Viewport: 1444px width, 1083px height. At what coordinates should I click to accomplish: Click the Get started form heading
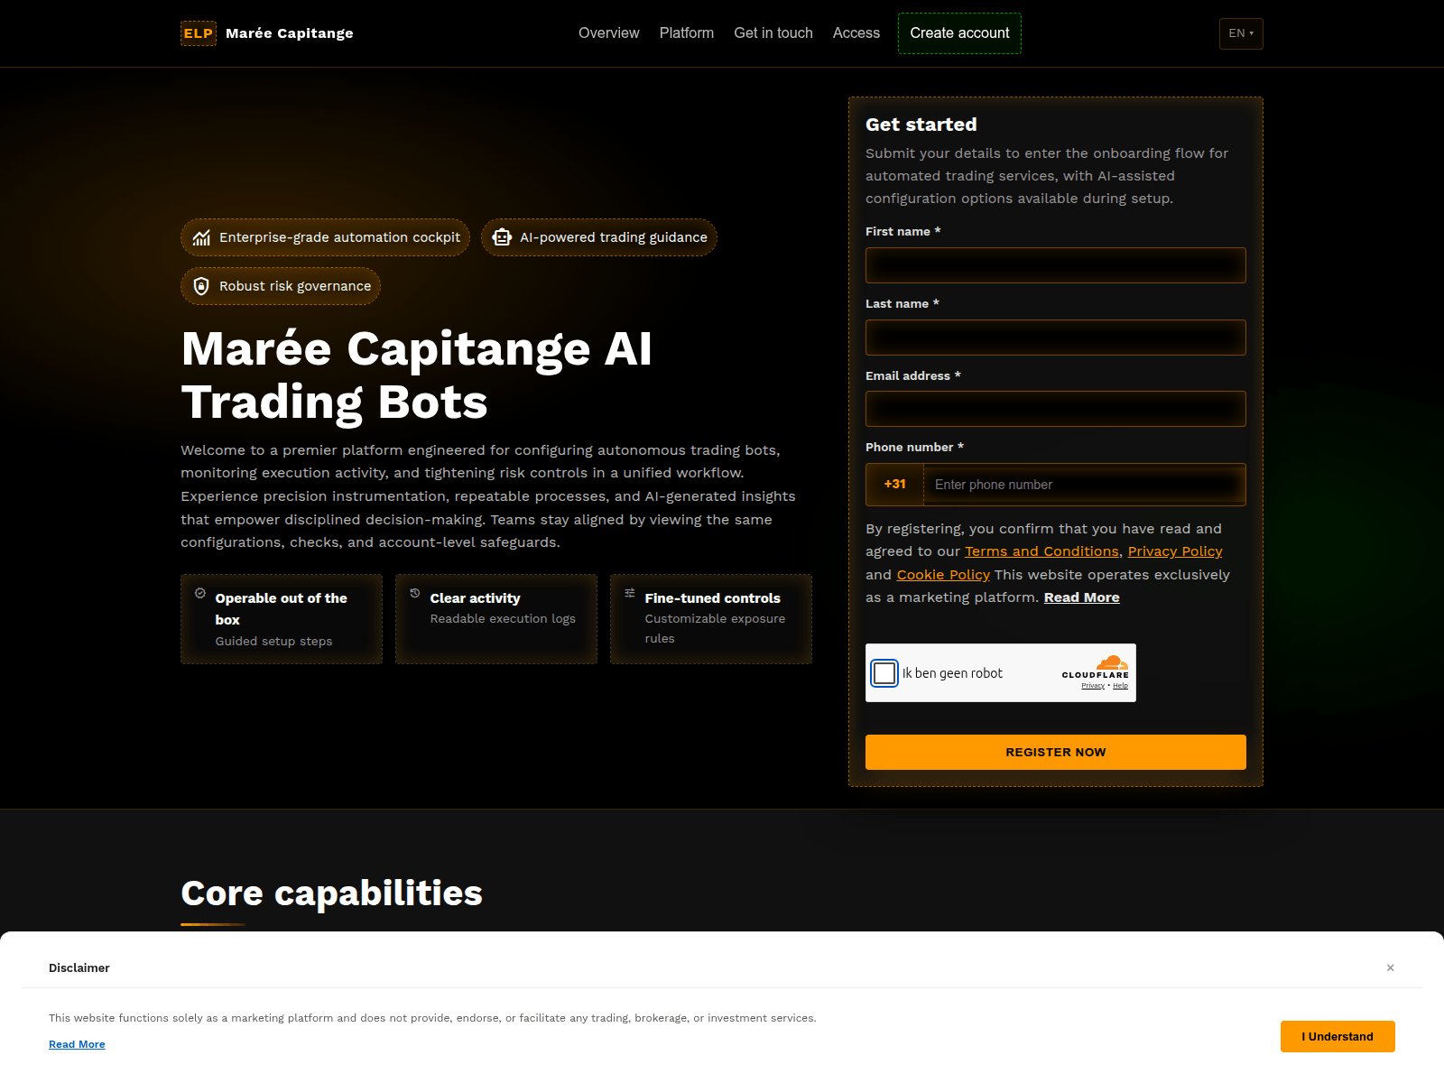tap(921, 125)
